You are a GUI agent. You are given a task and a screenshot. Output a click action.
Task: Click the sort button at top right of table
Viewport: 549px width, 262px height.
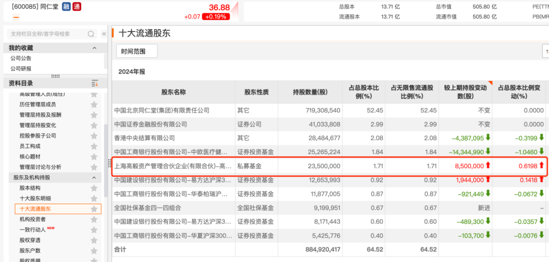546,51
